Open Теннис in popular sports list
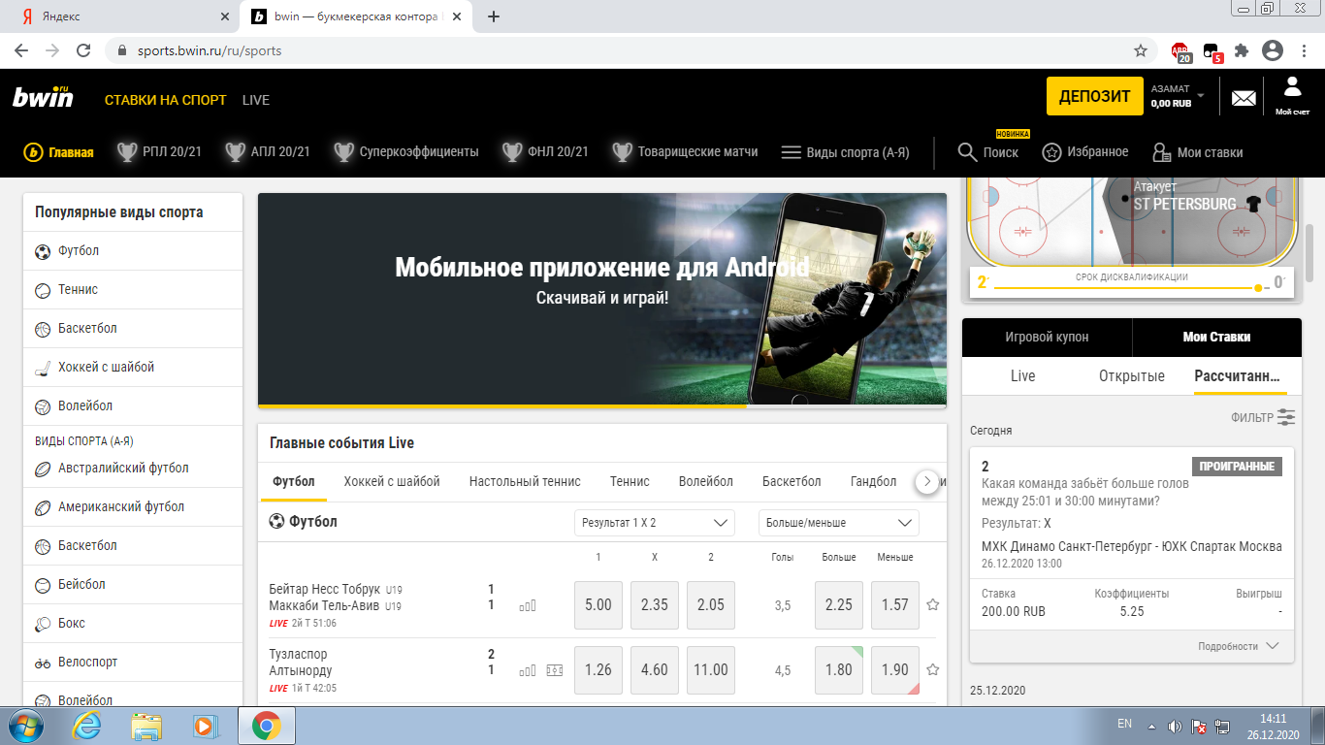Viewport: 1325px width, 745px height. [x=79, y=289]
